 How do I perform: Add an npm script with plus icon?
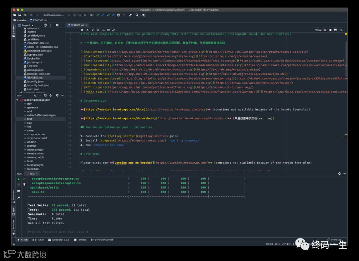(35, 95)
